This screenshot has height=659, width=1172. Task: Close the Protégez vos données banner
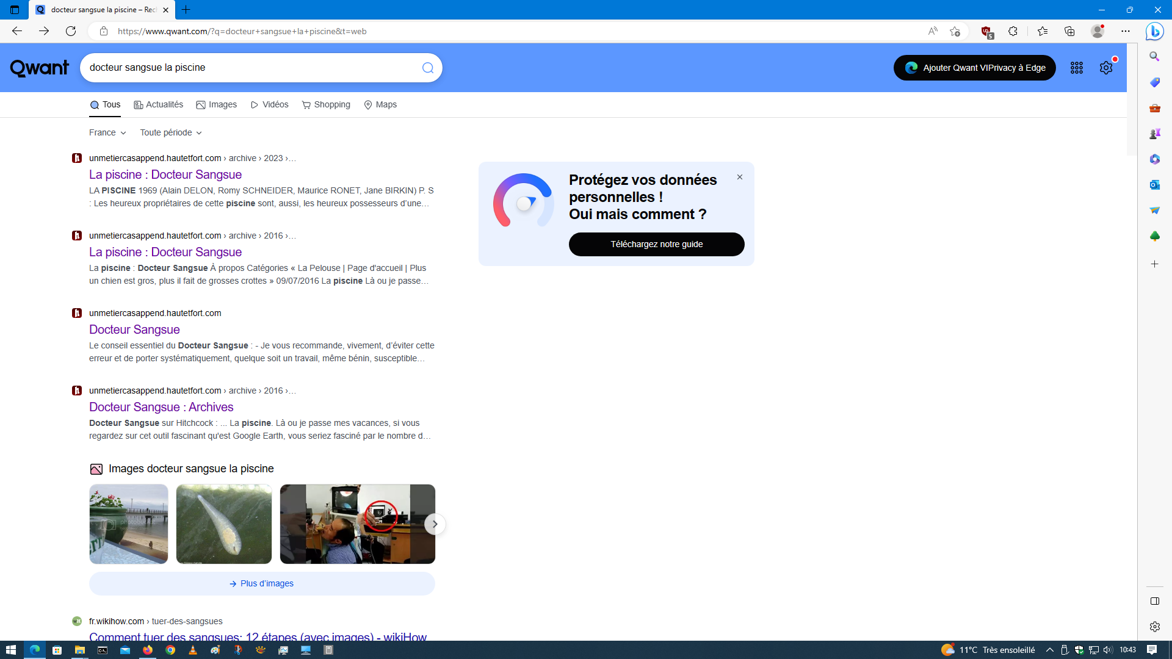739,177
